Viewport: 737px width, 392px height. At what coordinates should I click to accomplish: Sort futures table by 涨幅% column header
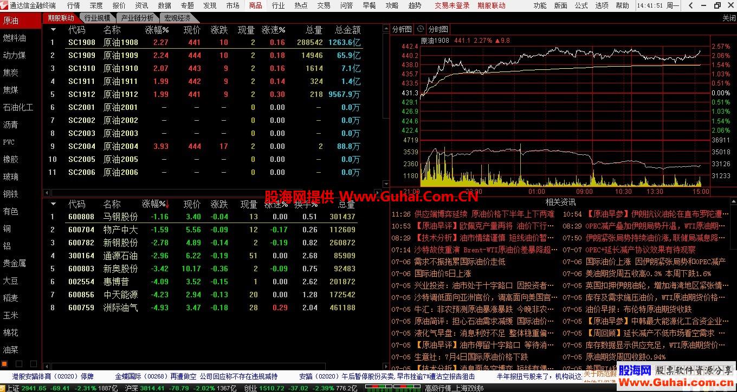(x=157, y=30)
